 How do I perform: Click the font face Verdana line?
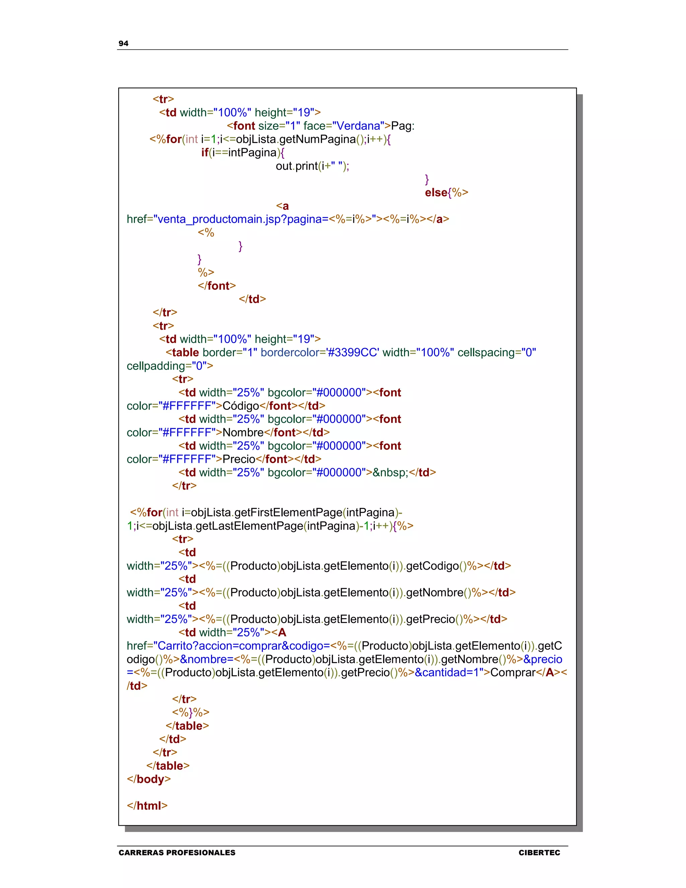point(320,126)
